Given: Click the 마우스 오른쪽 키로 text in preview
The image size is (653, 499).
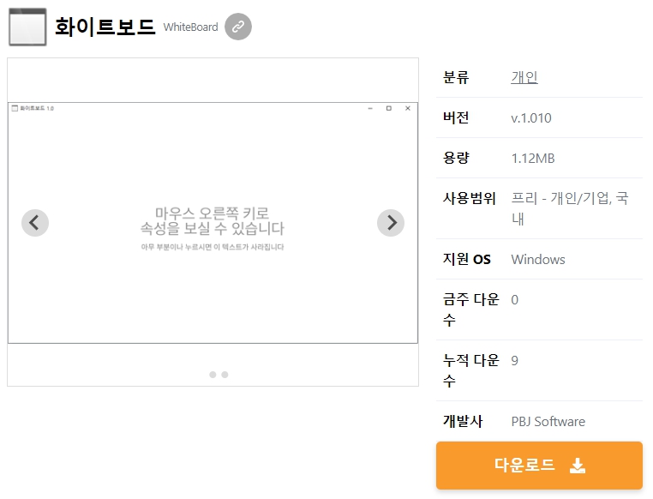Looking at the screenshot, I should pyautogui.click(x=213, y=213).
